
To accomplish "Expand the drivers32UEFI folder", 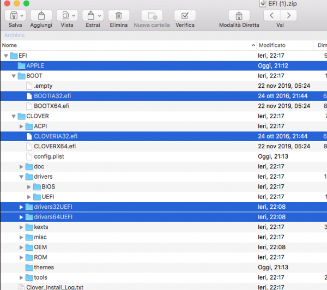I will pos(21,207).
